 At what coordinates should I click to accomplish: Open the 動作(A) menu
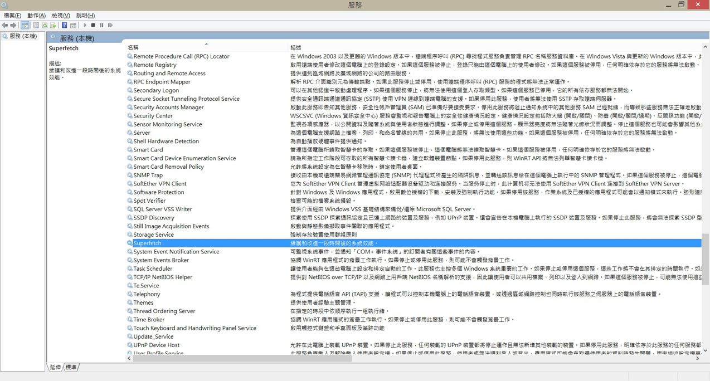[37, 15]
